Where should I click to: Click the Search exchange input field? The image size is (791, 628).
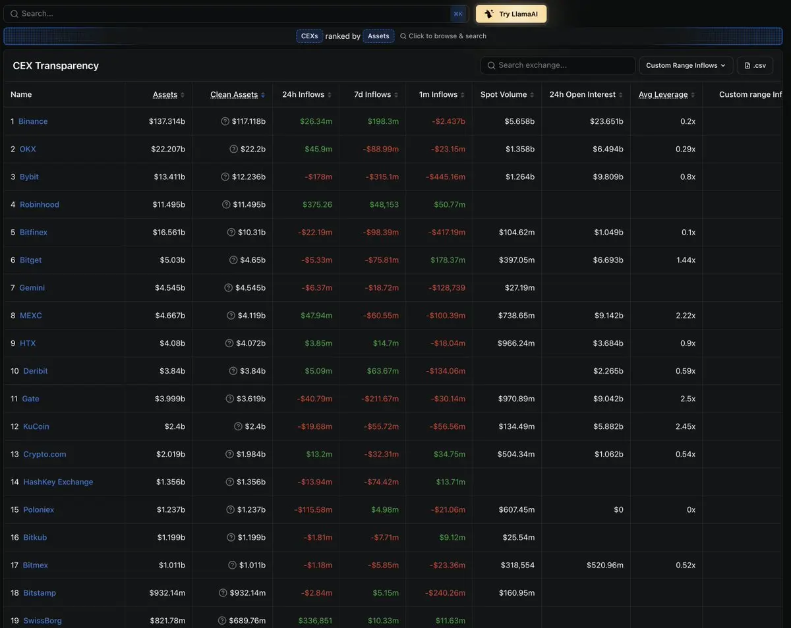coord(558,65)
